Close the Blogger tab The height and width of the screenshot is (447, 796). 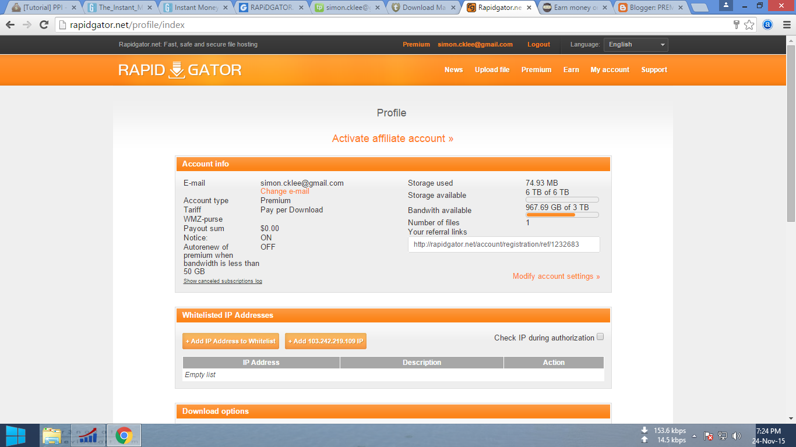click(680, 8)
